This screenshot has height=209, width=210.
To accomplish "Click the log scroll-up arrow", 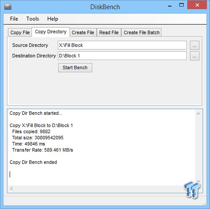I will click(x=198, y=113).
